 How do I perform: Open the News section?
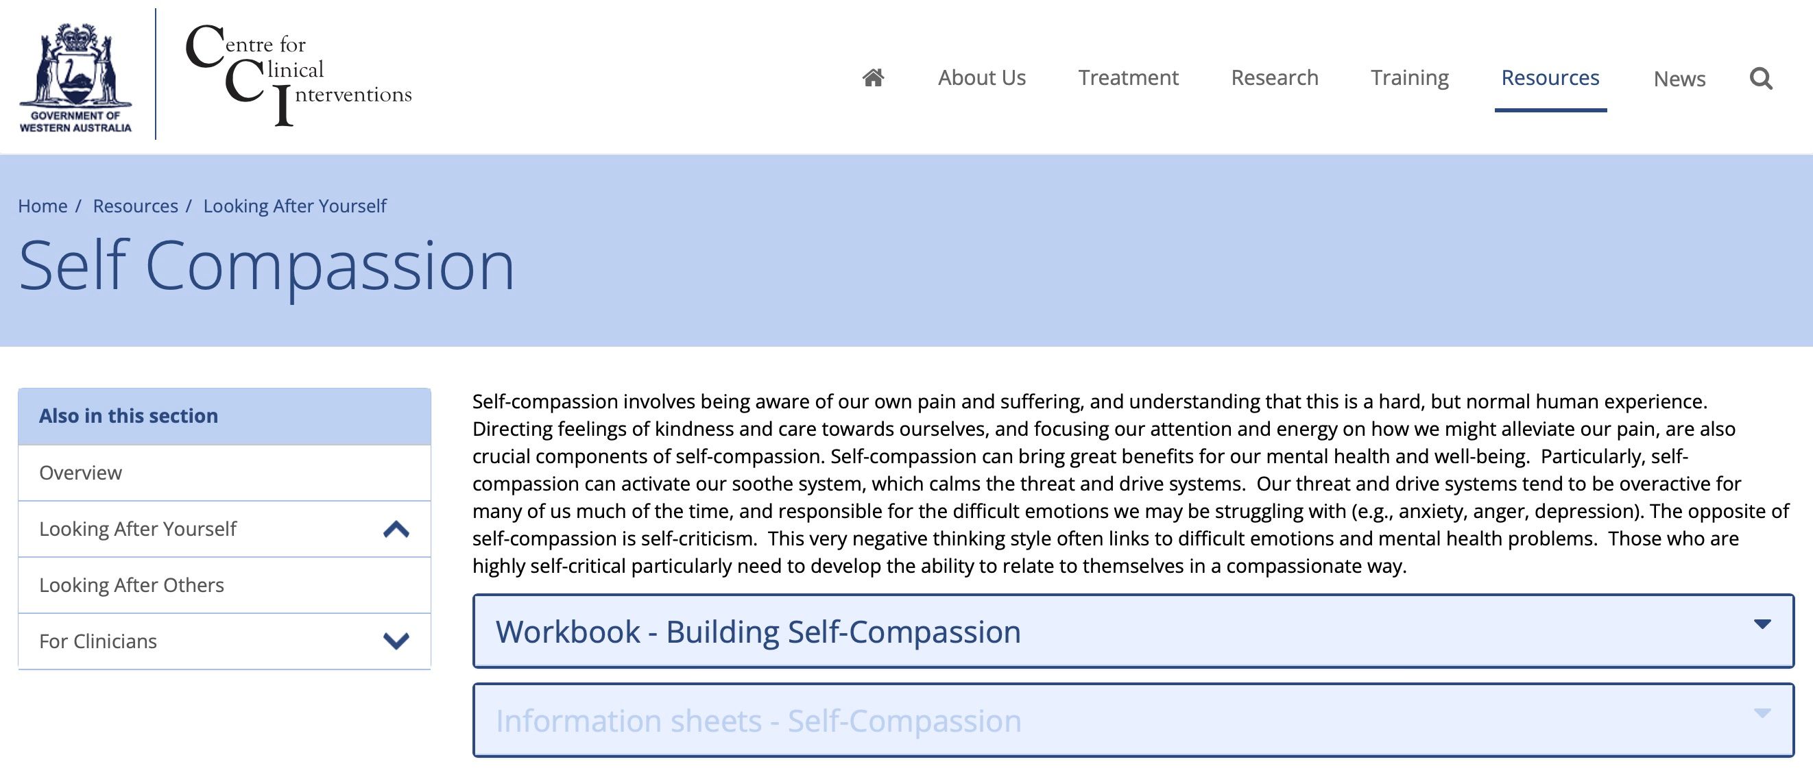coord(1680,77)
